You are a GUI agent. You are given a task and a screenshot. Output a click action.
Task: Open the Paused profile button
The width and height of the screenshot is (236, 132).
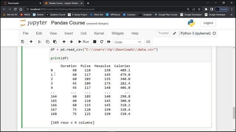[x=222, y=9]
